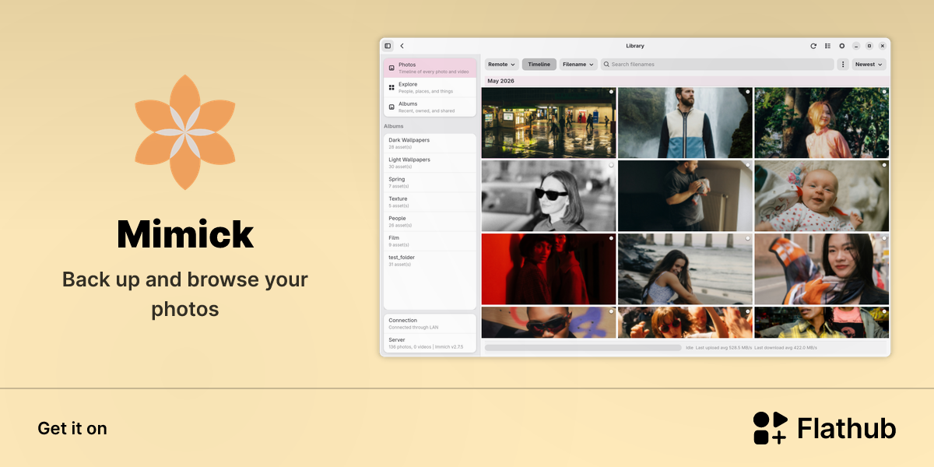Select the Albums navigation row

[x=430, y=107]
